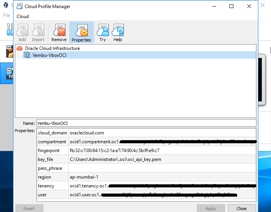This screenshot has width=271, height=212.
Task: Click the Name input field
Action: [x=146, y=123]
